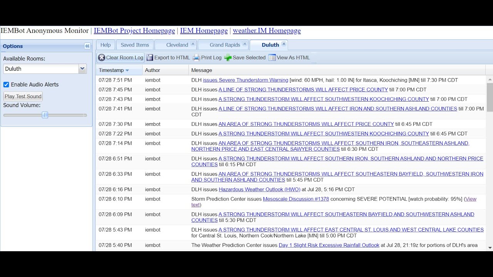Click the vertical scrollbar thumb
This screenshot has height=277, width=493.
(490, 97)
